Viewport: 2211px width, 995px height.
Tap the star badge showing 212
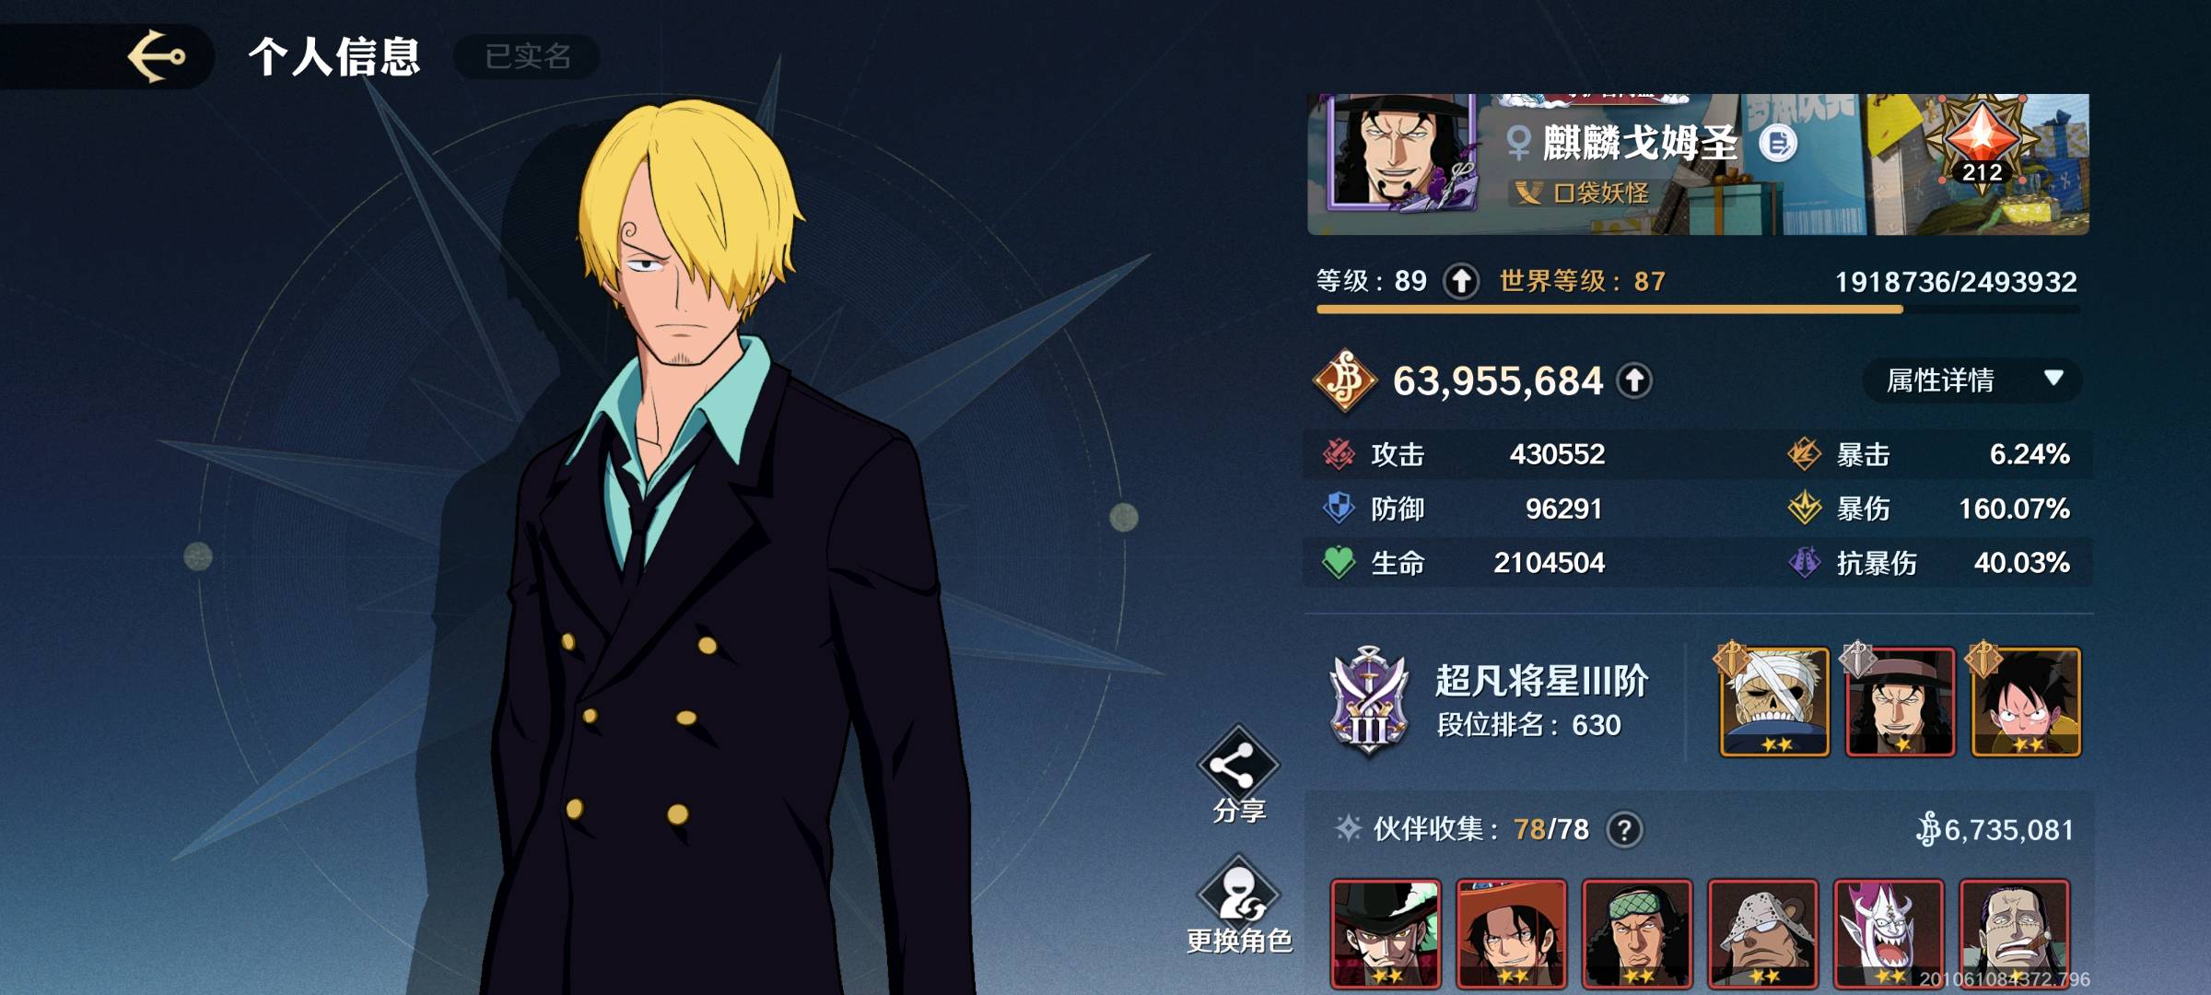1981,143
